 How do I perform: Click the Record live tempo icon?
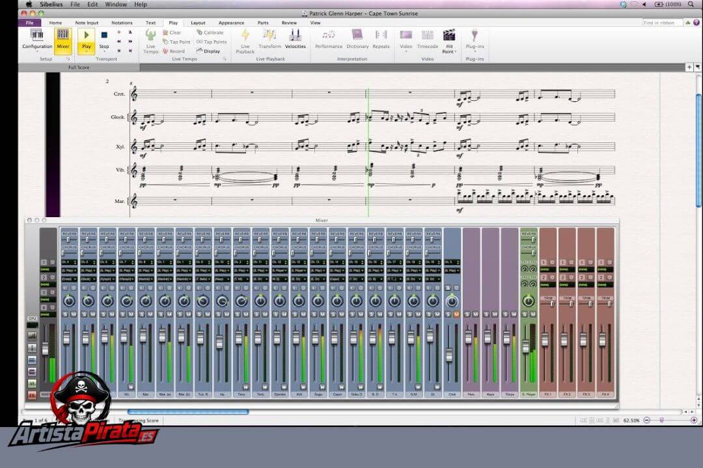(x=165, y=51)
